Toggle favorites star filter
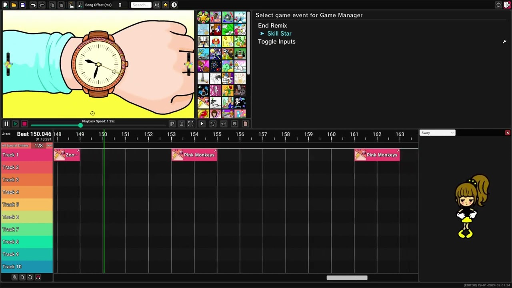The image size is (512, 288). [x=166, y=5]
